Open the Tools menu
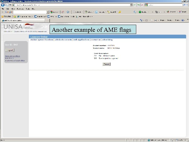189x142 pixels. point(28,9)
